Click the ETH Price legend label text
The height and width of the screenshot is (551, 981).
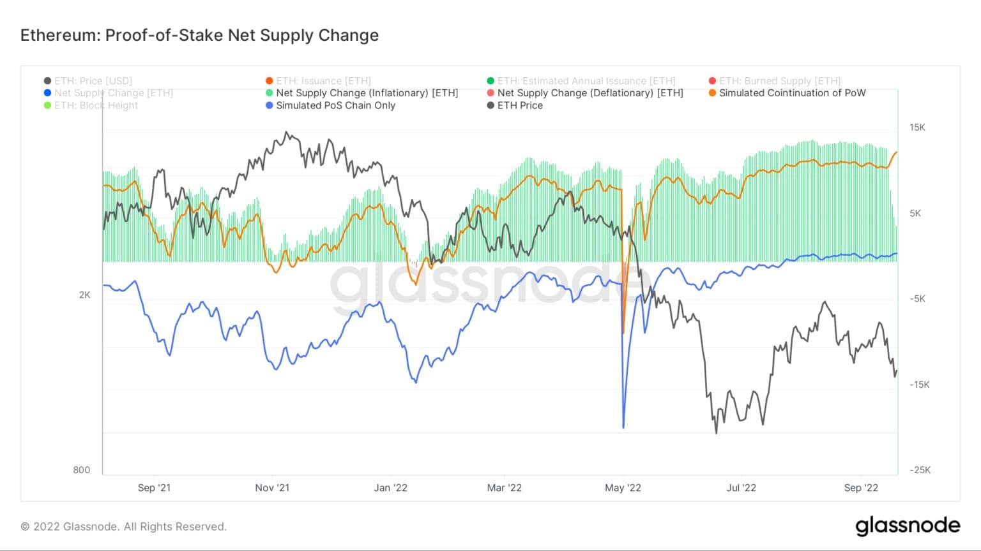click(520, 105)
